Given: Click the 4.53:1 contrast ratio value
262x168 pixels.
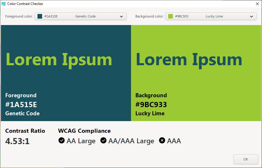Looking at the screenshot, I should point(17,141).
